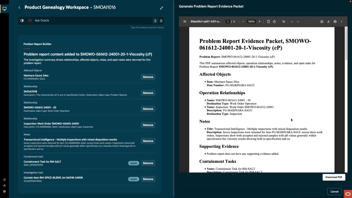Rotate the PDF counterclockwise
Image resolution: width=352 pixels, height=198 pixels.
274,21
